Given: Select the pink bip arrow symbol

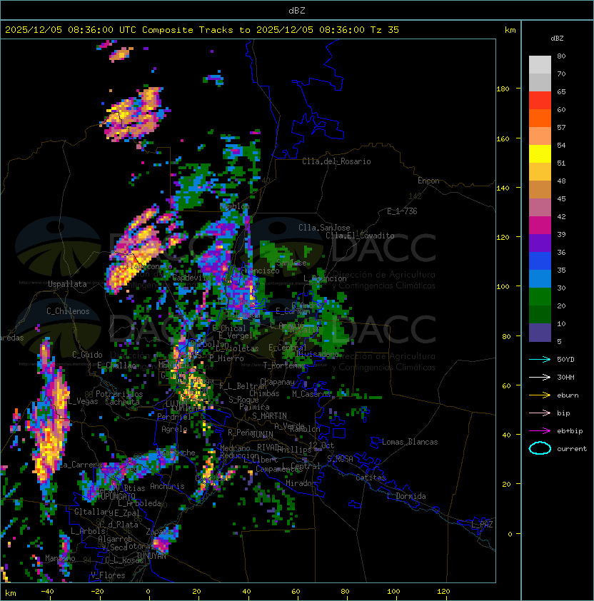Looking at the screenshot, I should click(540, 413).
